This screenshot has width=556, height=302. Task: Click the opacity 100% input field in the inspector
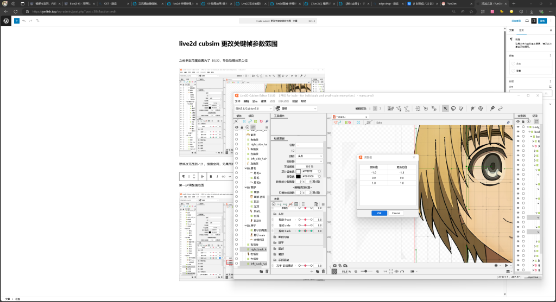[303, 166]
